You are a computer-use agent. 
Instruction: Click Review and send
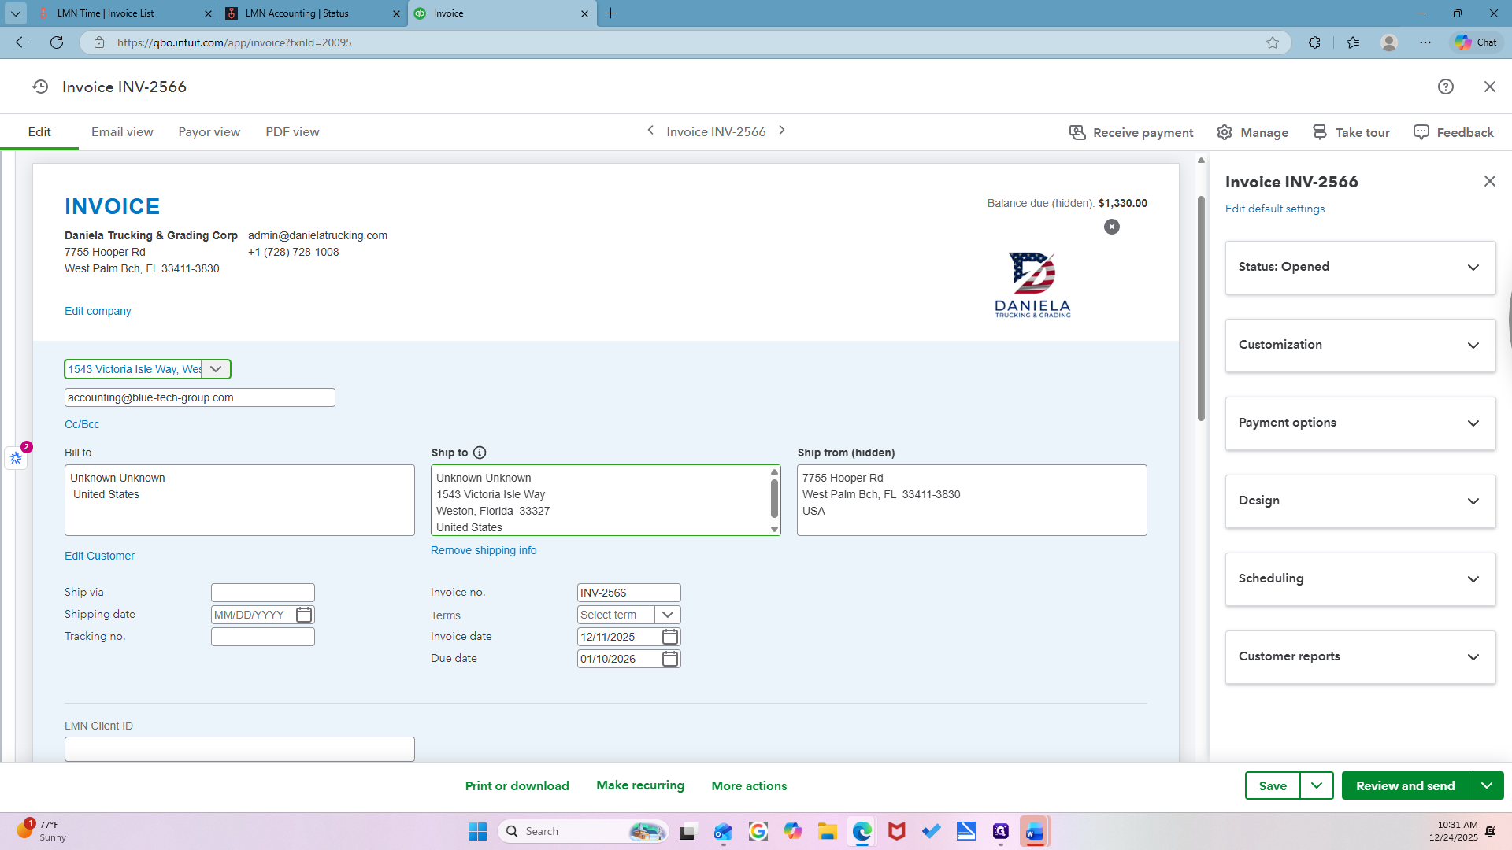(x=1405, y=785)
